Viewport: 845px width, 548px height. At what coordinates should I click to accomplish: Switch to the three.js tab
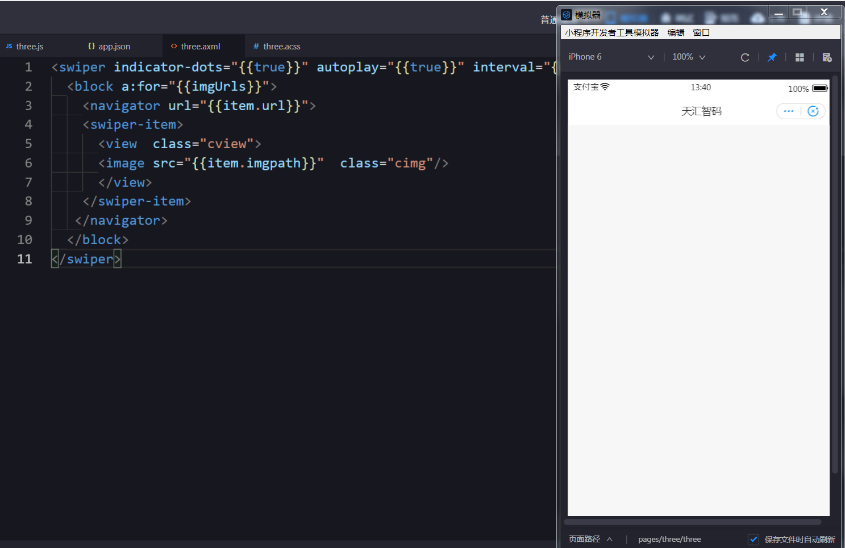pos(40,46)
